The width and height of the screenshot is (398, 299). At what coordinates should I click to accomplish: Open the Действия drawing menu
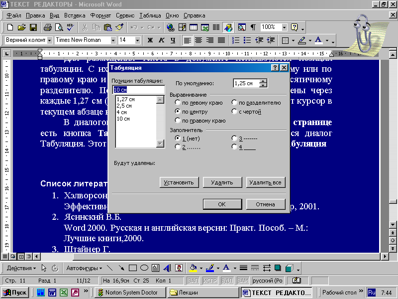pyautogui.click(x=21, y=268)
